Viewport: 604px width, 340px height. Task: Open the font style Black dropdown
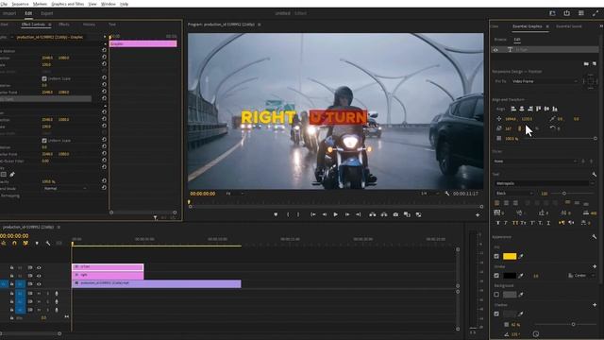[x=514, y=193]
